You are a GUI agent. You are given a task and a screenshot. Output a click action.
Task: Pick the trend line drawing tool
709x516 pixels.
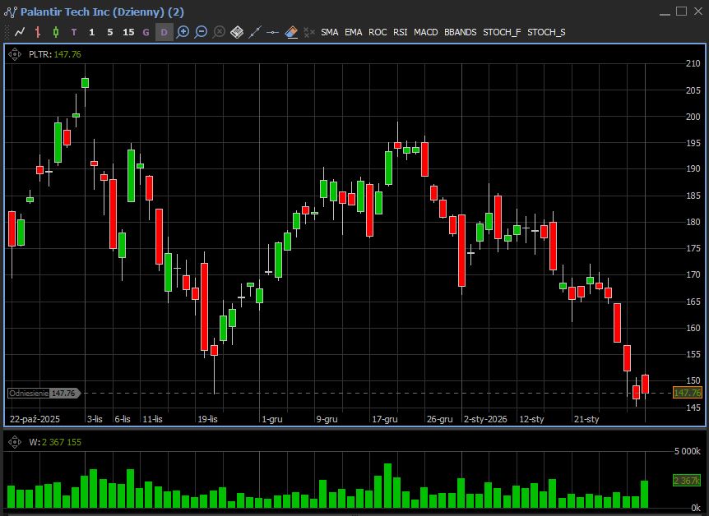point(255,32)
